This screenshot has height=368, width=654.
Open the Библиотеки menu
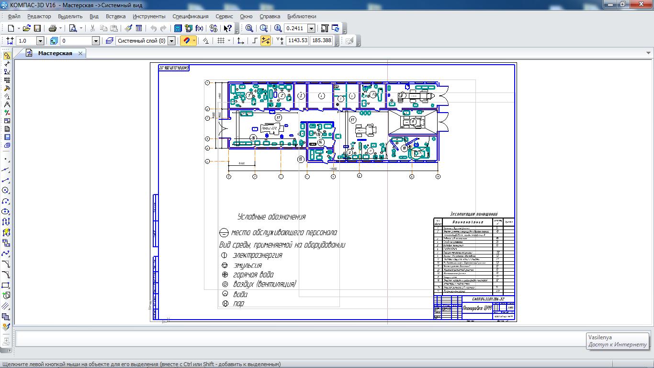[x=302, y=16]
